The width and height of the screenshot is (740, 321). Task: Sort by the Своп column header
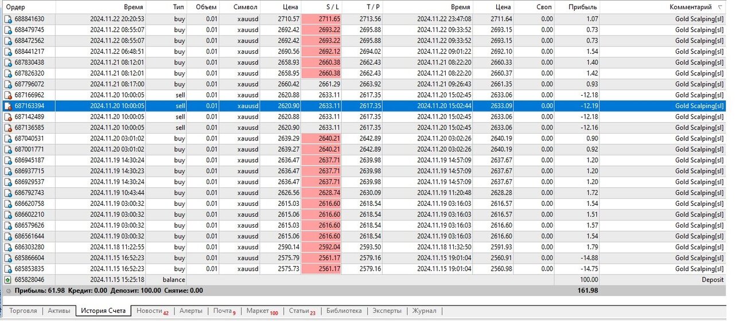535,7
